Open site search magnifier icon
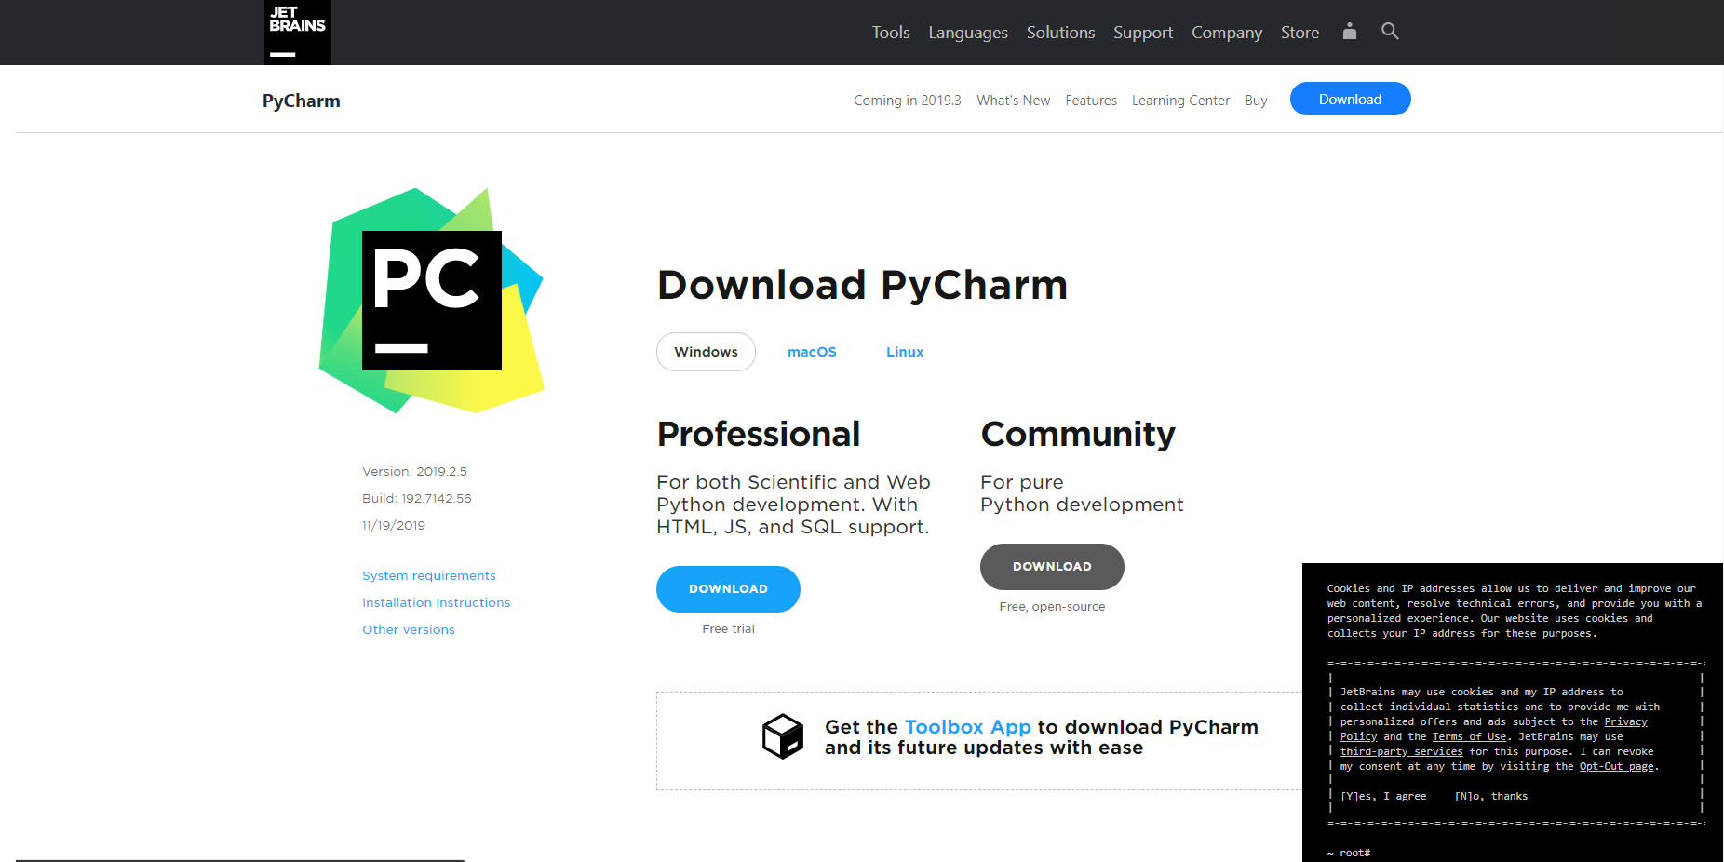Image resolution: width=1724 pixels, height=862 pixels. pos(1390,32)
